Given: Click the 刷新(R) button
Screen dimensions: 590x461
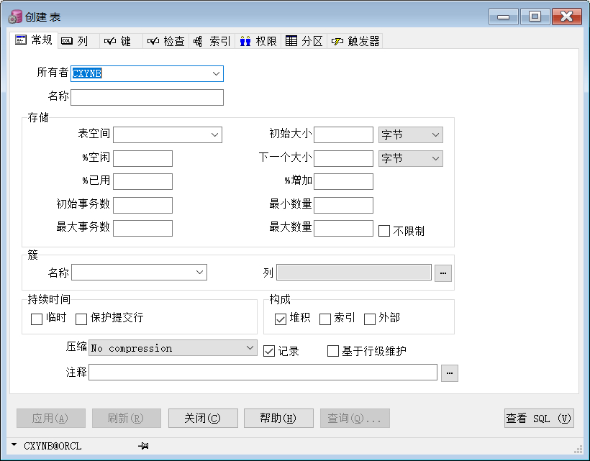Looking at the screenshot, I should pyautogui.click(x=127, y=418).
